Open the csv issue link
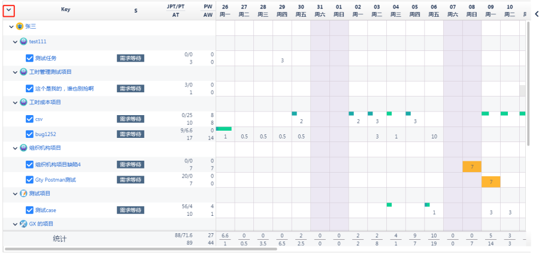This screenshot has width=539, height=253. coord(39,119)
